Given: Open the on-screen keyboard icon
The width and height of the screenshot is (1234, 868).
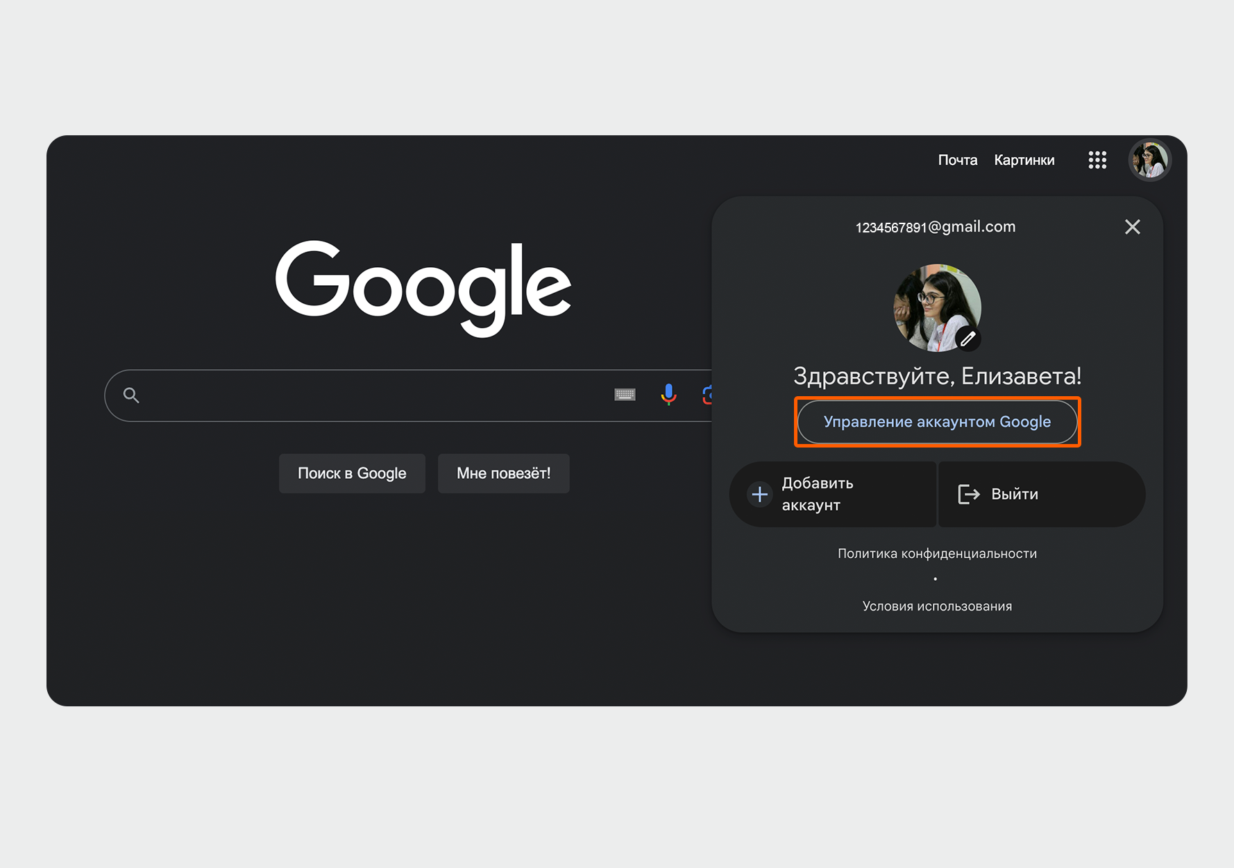Looking at the screenshot, I should tap(625, 395).
